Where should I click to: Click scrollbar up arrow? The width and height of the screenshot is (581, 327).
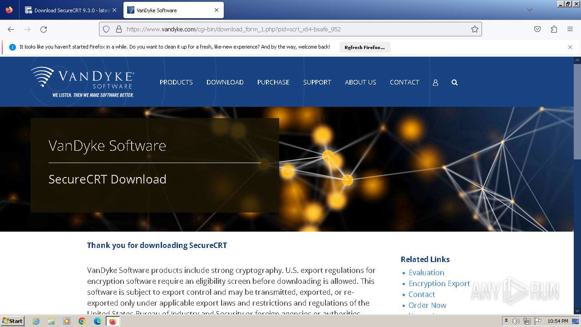(x=577, y=60)
